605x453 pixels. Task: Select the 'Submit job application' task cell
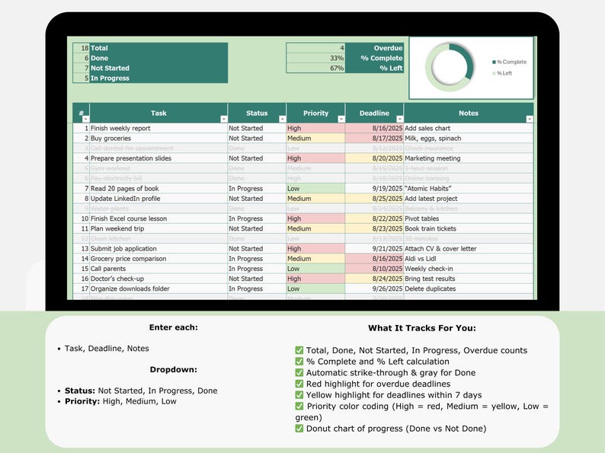(x=158, y=249)
